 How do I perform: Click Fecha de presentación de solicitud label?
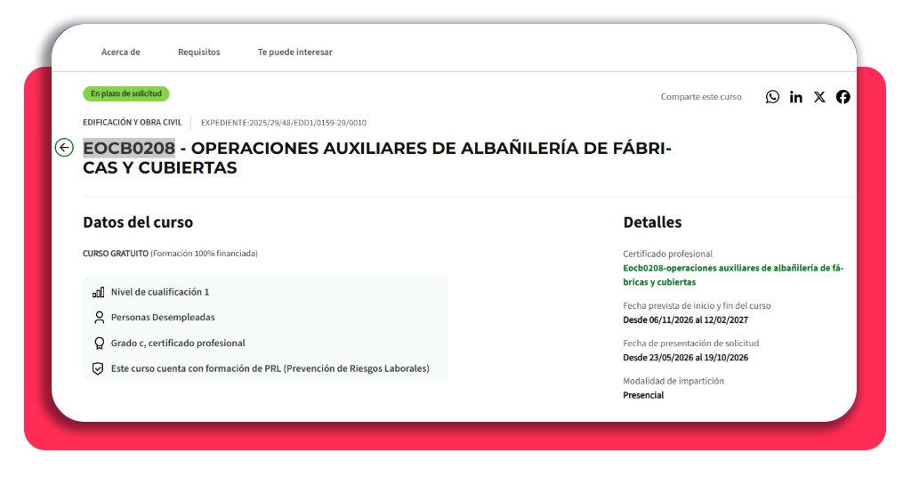tap(690, 344)
